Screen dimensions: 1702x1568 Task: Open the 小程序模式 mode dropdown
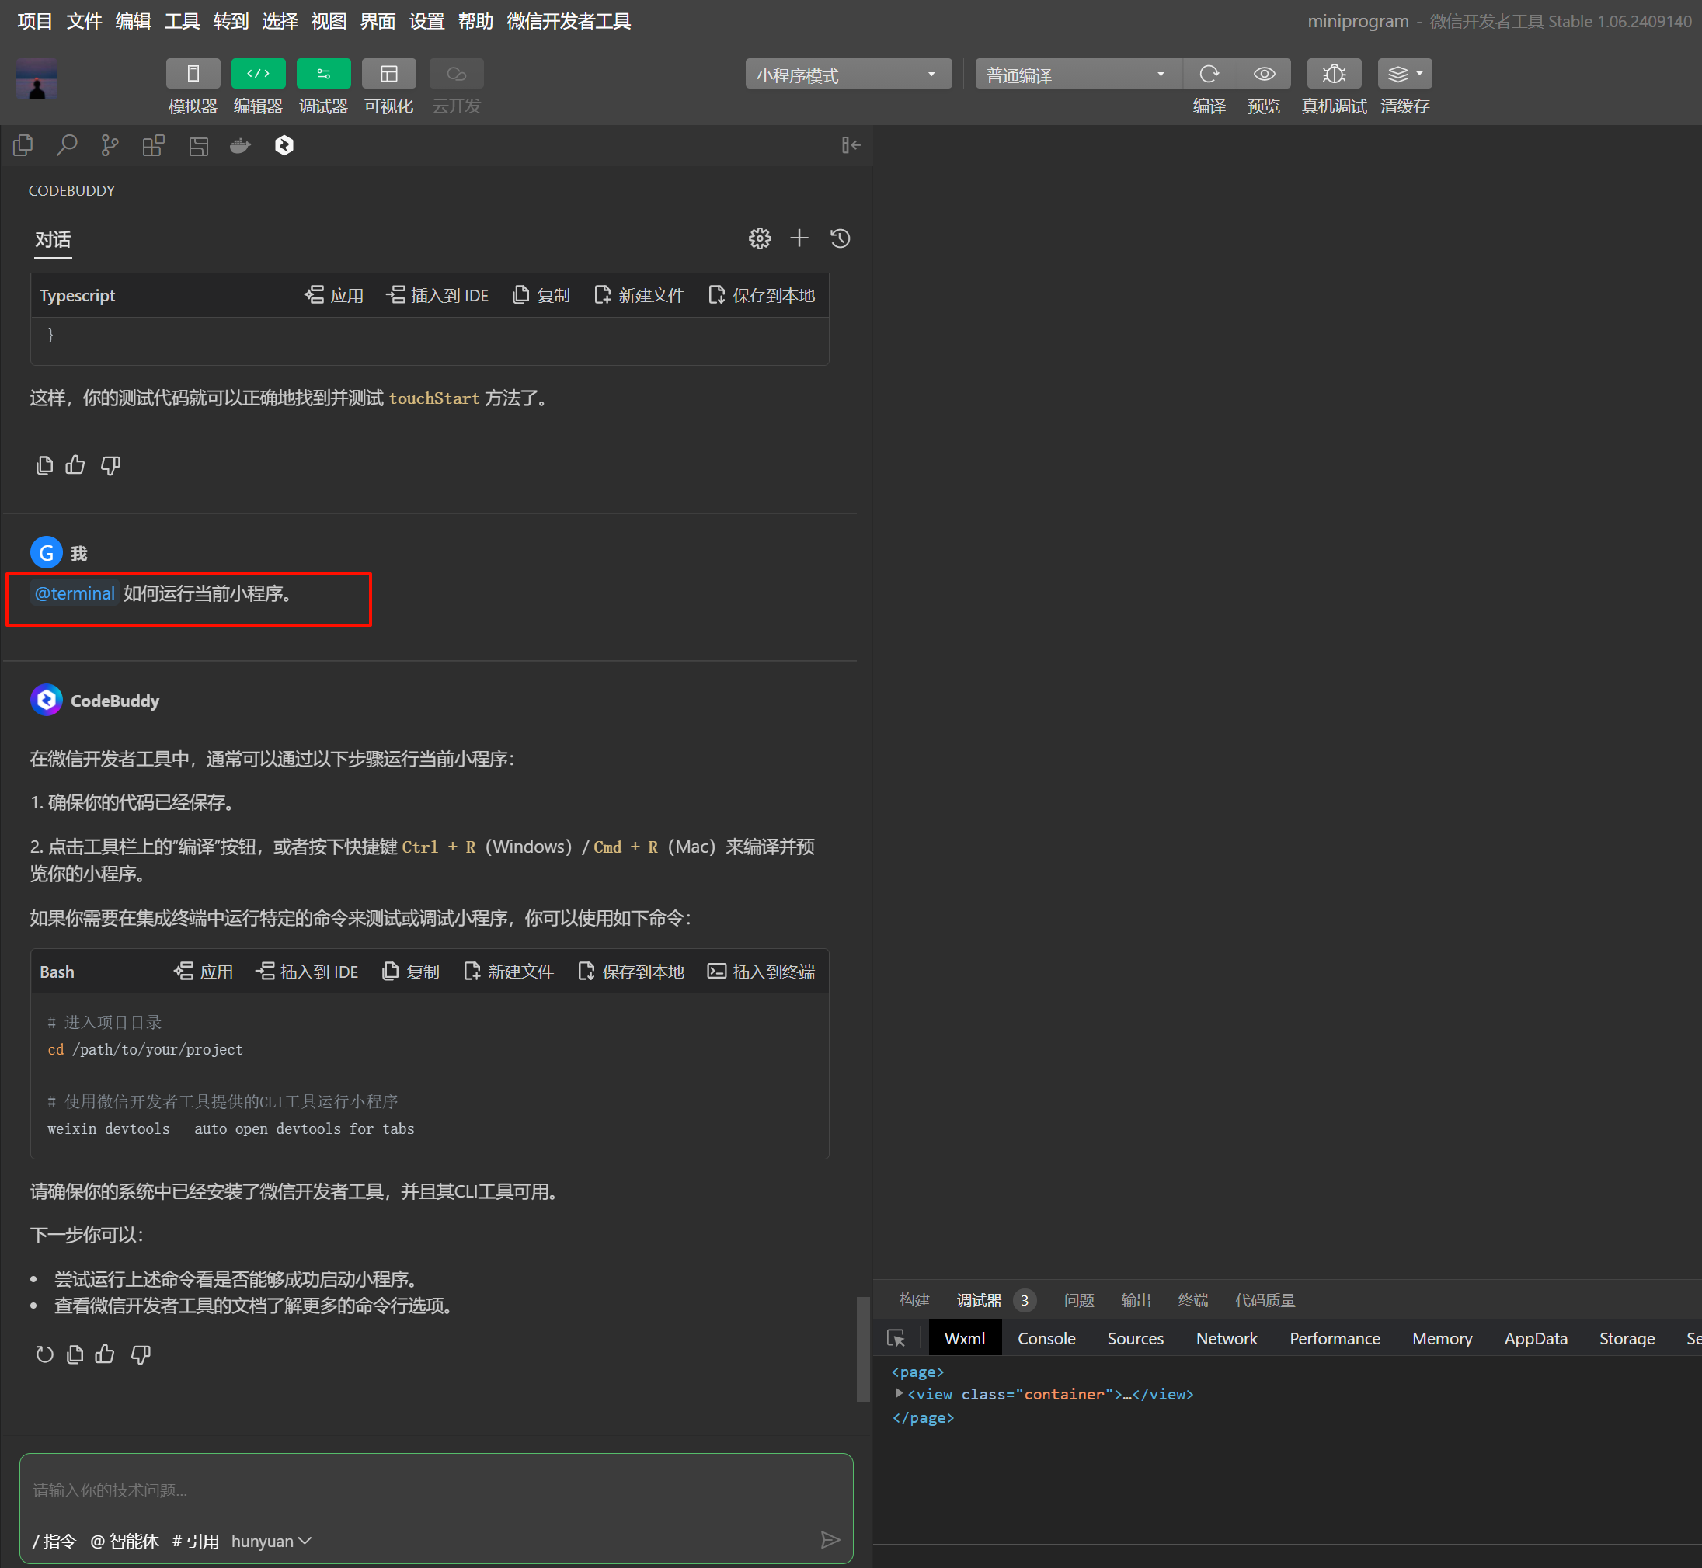pos(848,75)
